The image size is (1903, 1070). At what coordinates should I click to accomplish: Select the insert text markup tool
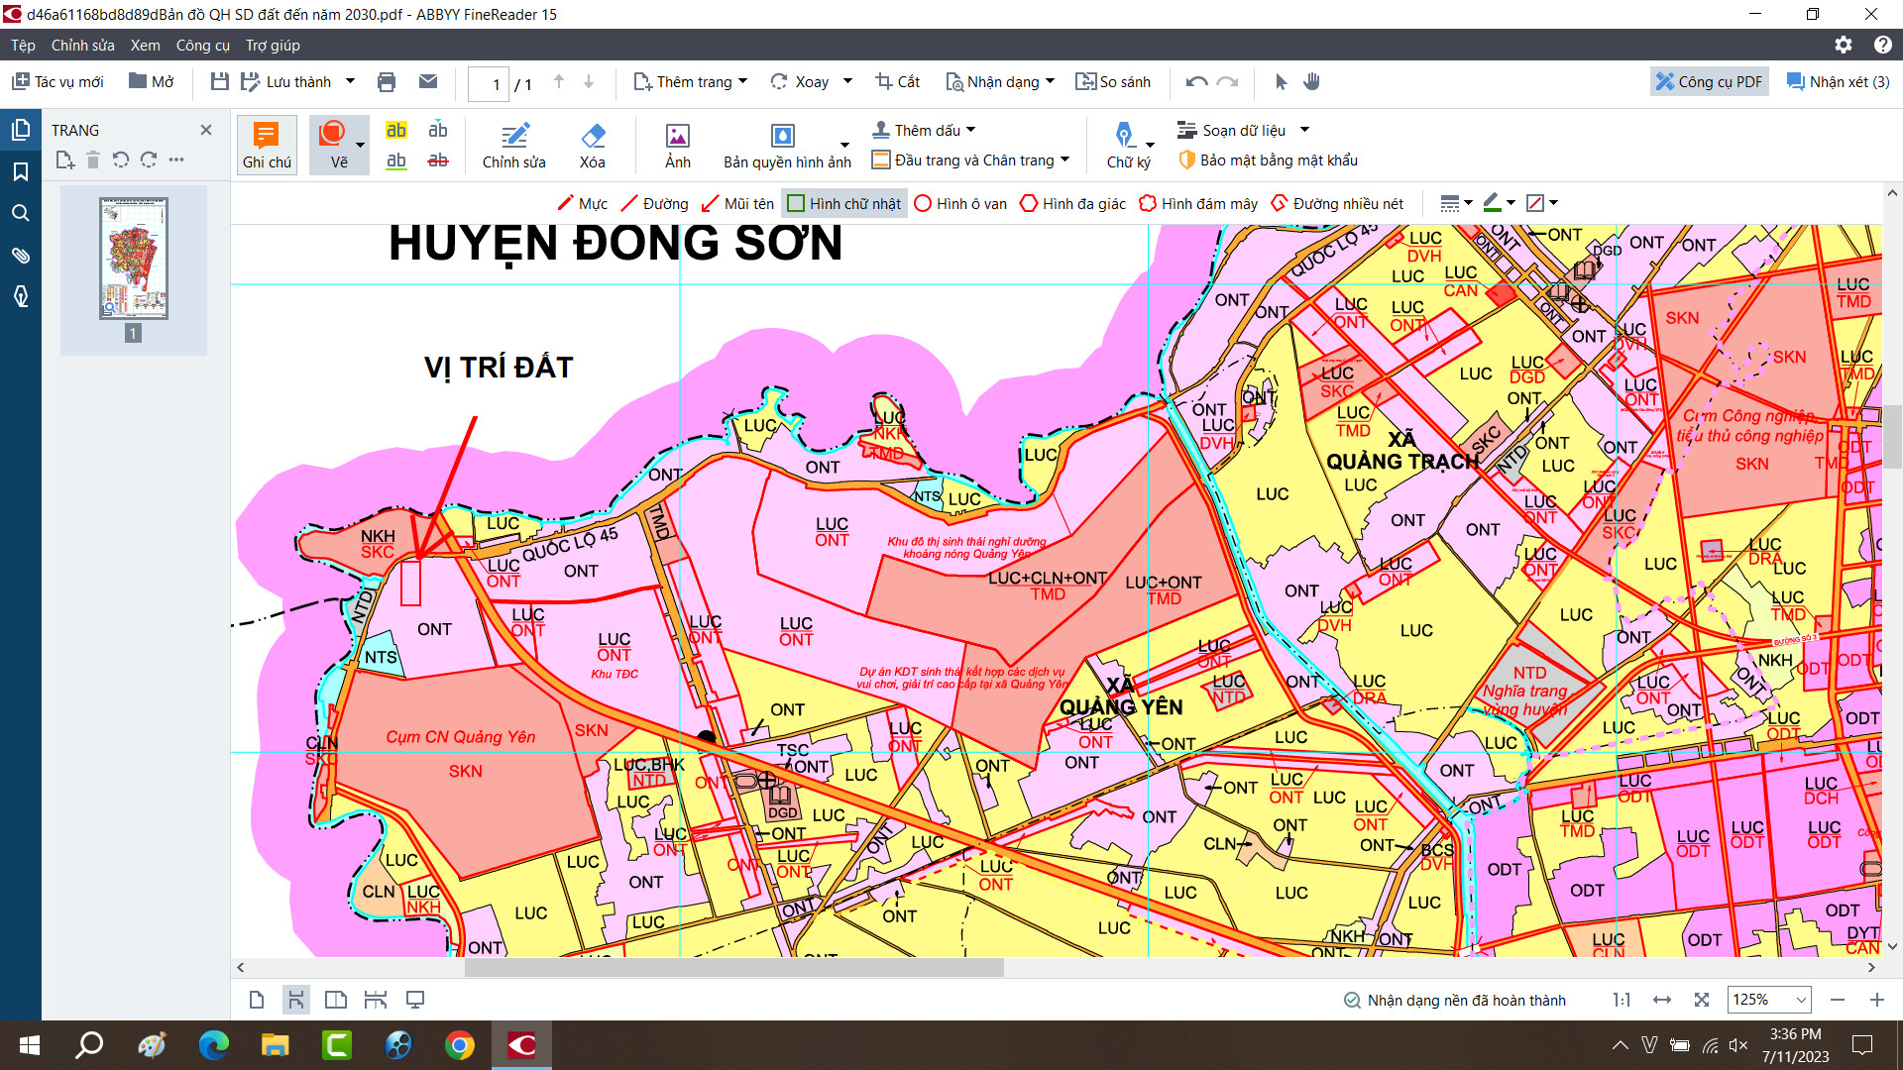pyautogui.click(x=438, y=130)
